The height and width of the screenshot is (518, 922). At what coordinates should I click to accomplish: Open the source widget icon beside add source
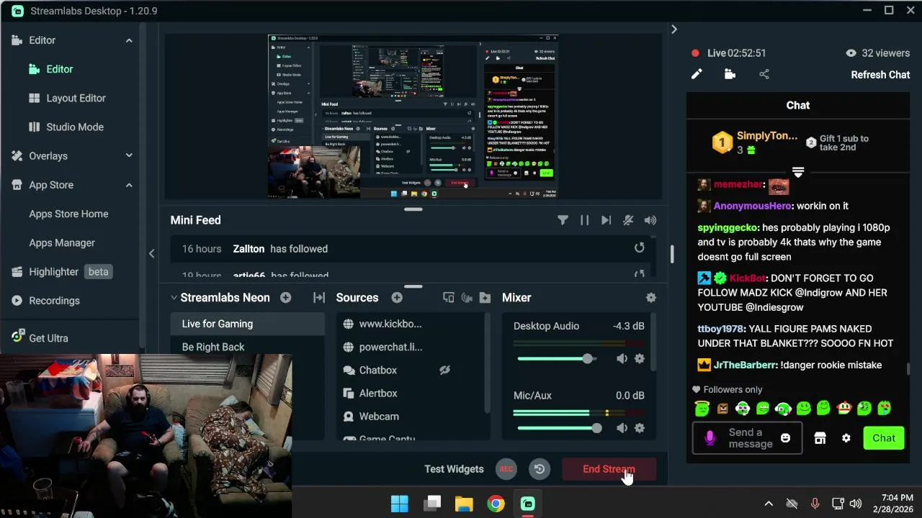pos(448,297)
